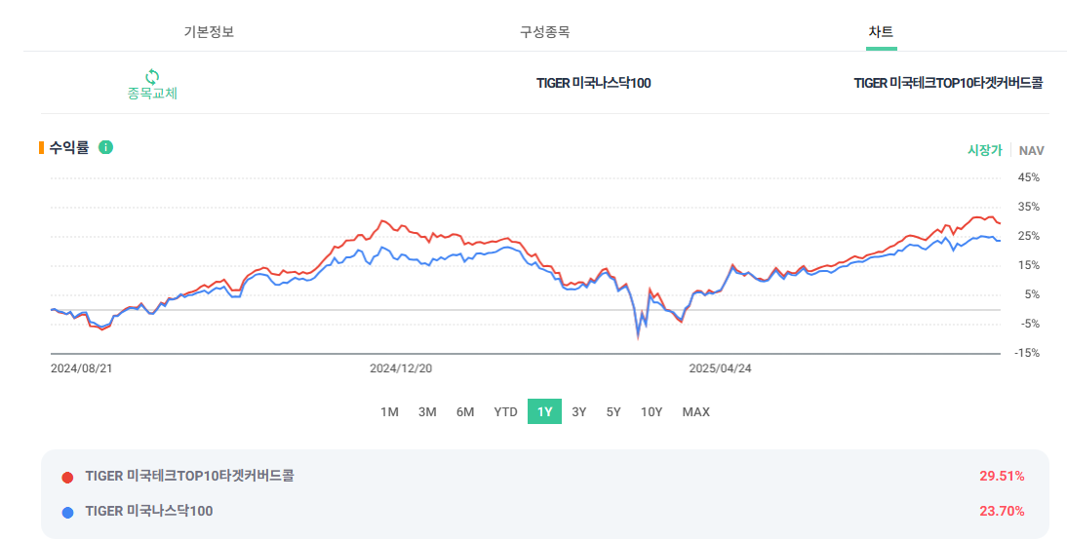The width and height of the screenshot is (1067, 541).
Task: Click the chart's lowest dip point
Action: [x=638, y=337]
